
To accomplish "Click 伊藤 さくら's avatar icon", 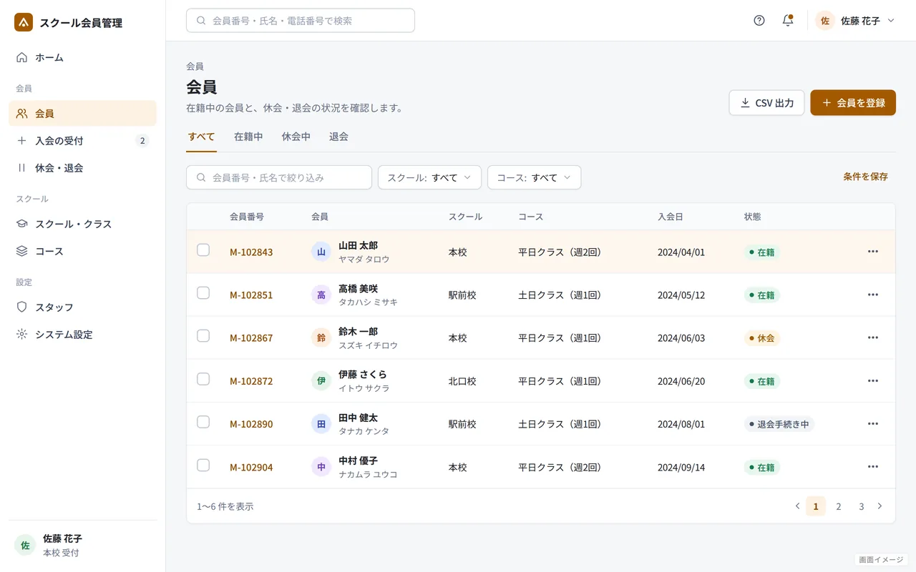I will [321, 381].
